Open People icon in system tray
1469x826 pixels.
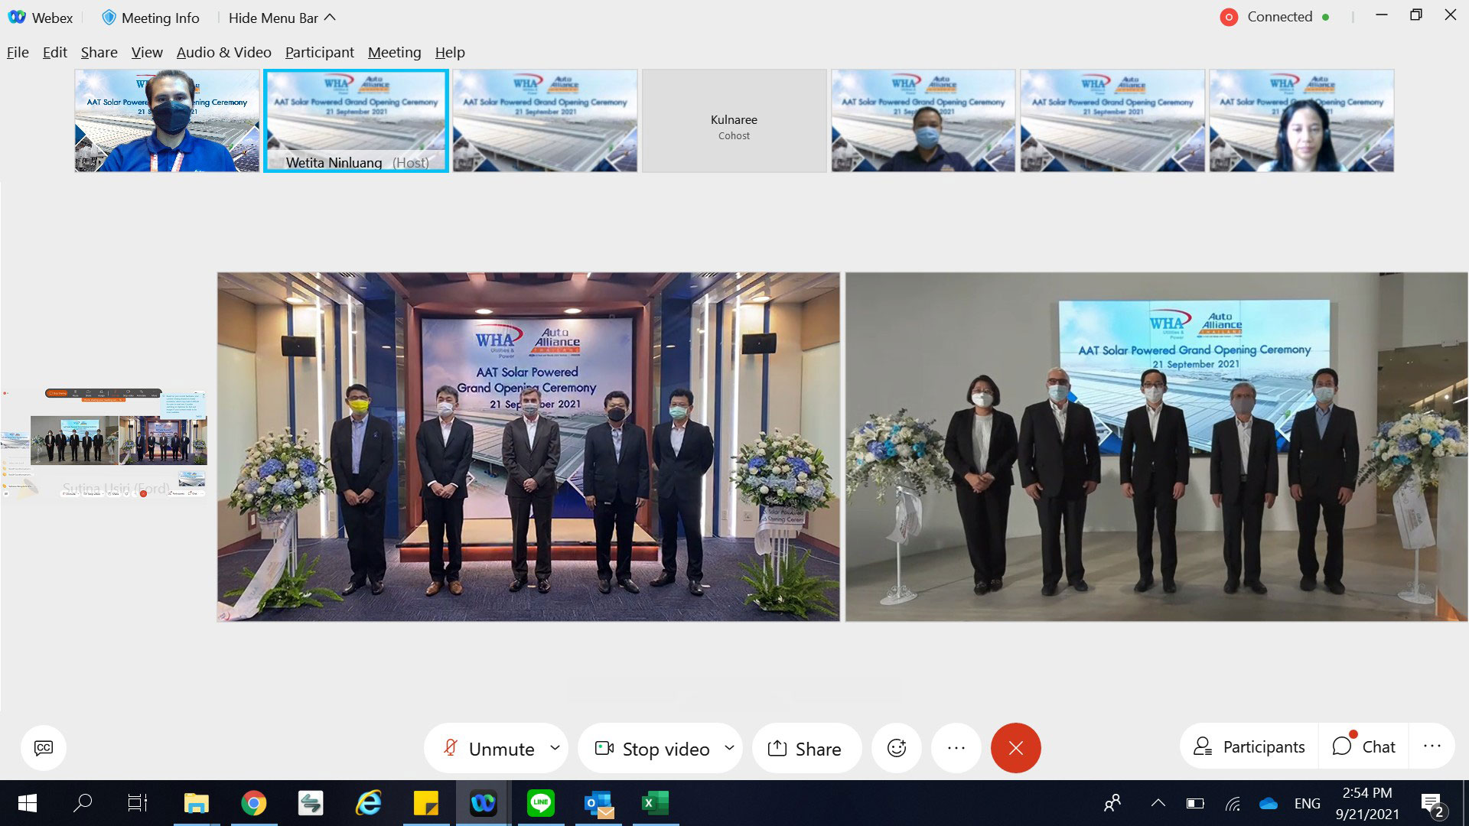pyautogui.click(x=1113, y=803)
